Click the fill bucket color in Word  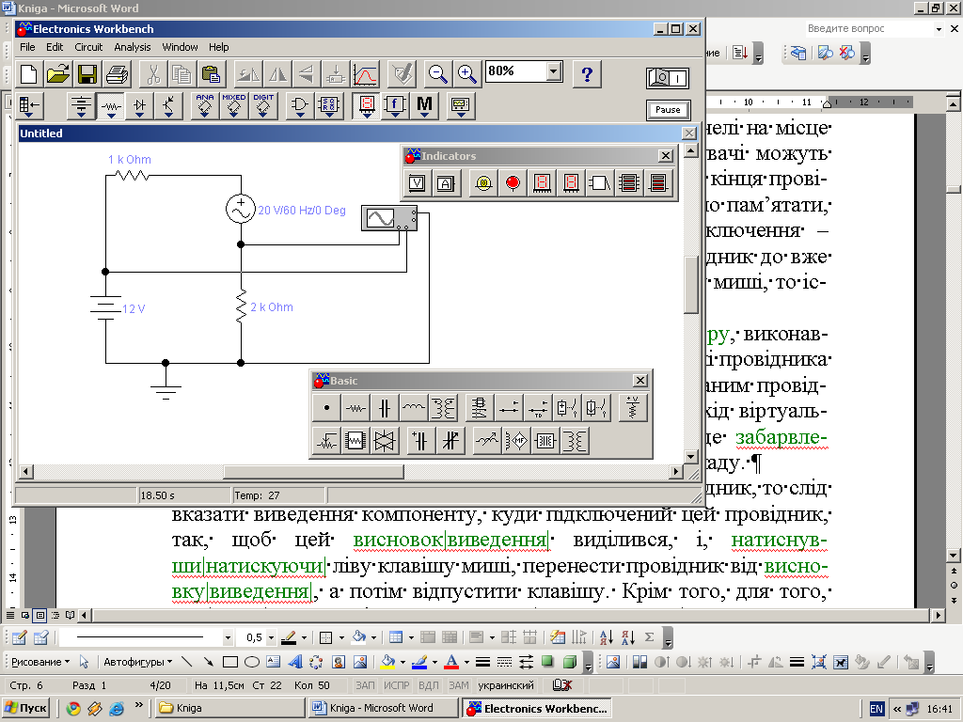(388, 662)
